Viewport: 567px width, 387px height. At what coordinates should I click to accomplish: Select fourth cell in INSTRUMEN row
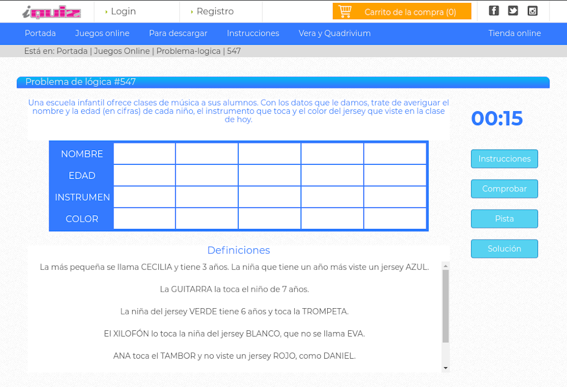click(x=332, y=197)
